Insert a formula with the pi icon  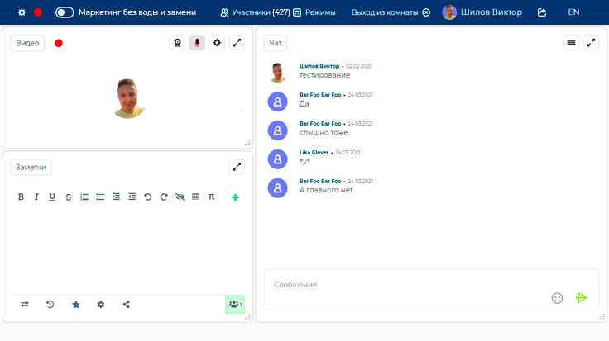click(211, 197)
